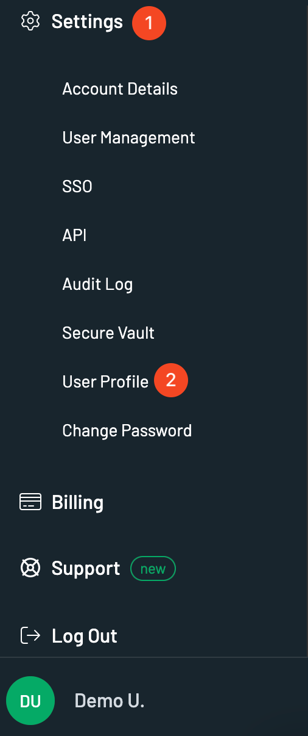Click the orange step 2 badge
308x736 pixels.
point(171,380)
